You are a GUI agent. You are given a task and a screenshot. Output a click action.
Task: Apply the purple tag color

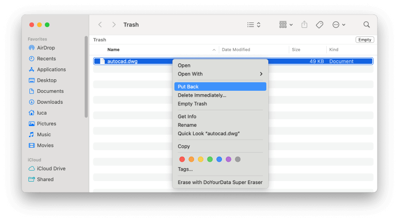(x=228, y=159)
